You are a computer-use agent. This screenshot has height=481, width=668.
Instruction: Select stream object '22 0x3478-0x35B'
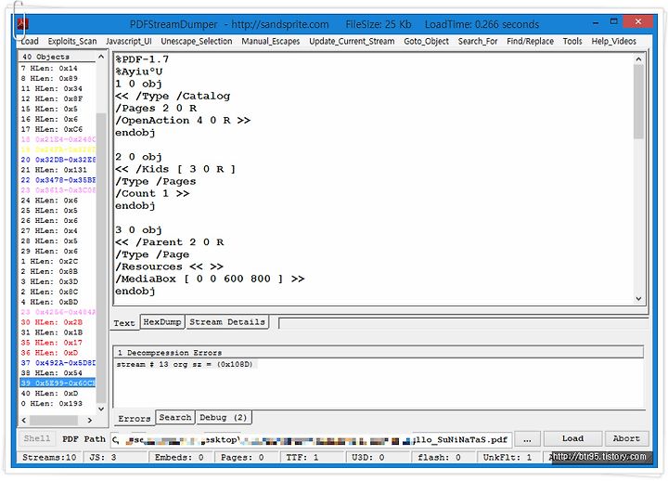pyautogui.click(x=58, y=180)
